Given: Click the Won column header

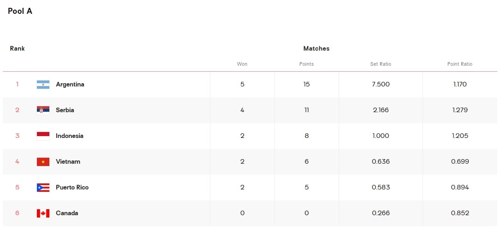Looking at the screenshot, I should 242,64.
